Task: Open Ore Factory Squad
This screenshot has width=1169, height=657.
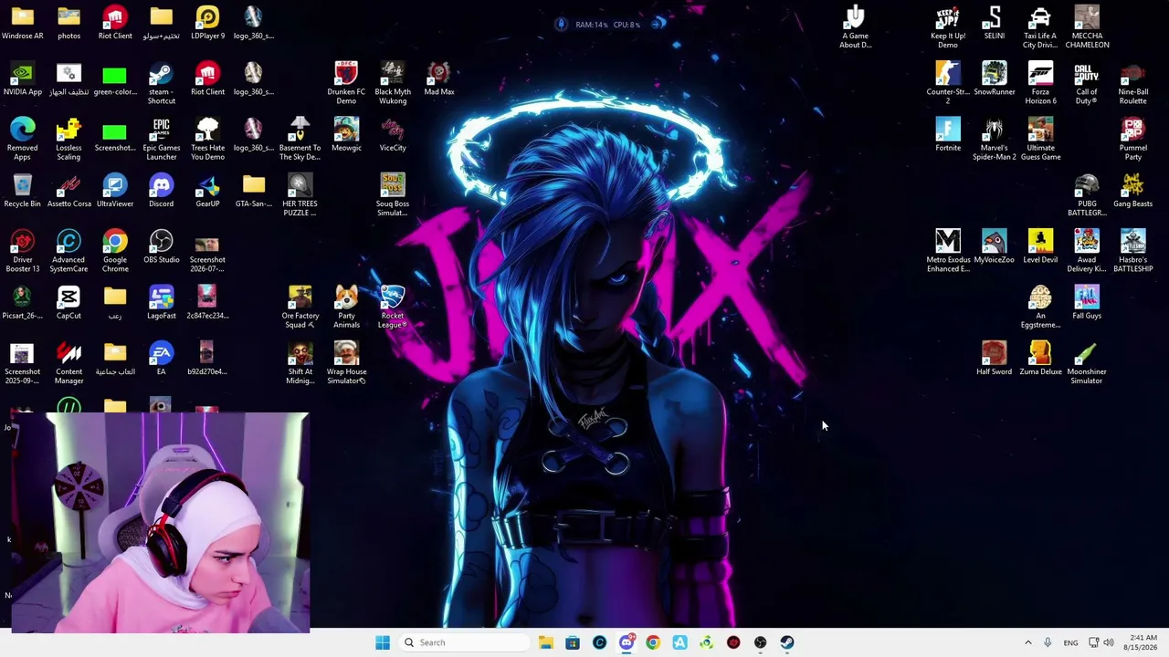Action: (x=300, y=307)
